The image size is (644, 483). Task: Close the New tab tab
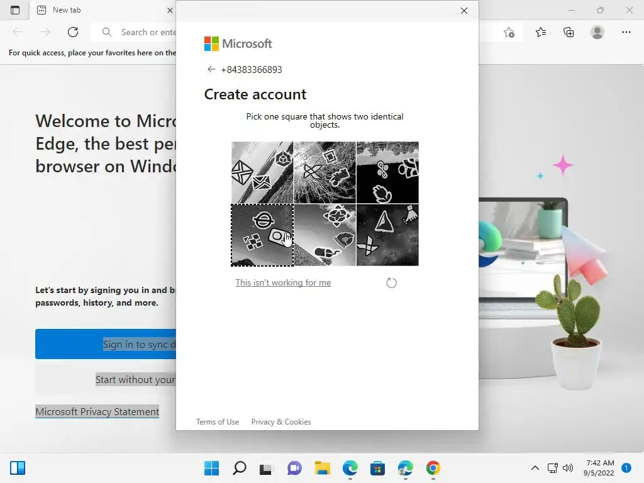coord(170,10)
